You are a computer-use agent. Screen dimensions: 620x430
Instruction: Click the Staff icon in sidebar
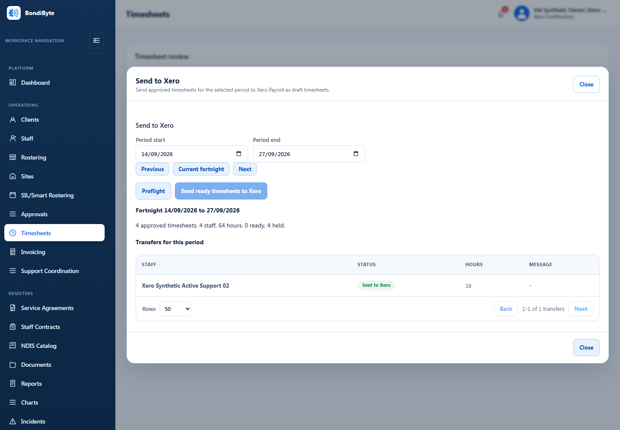[13, 138]
